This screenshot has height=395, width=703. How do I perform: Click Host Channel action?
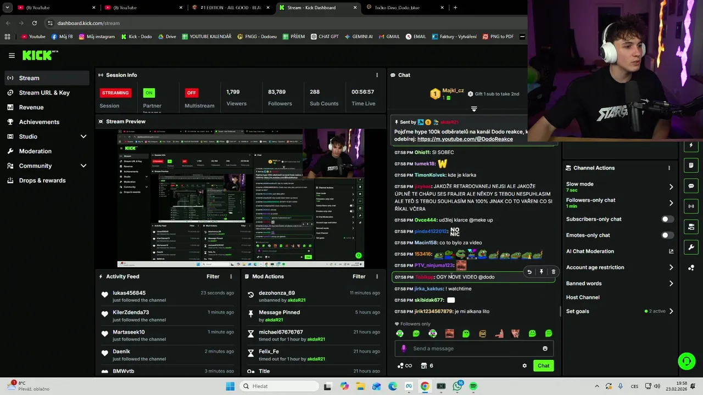tap(583, 297)
